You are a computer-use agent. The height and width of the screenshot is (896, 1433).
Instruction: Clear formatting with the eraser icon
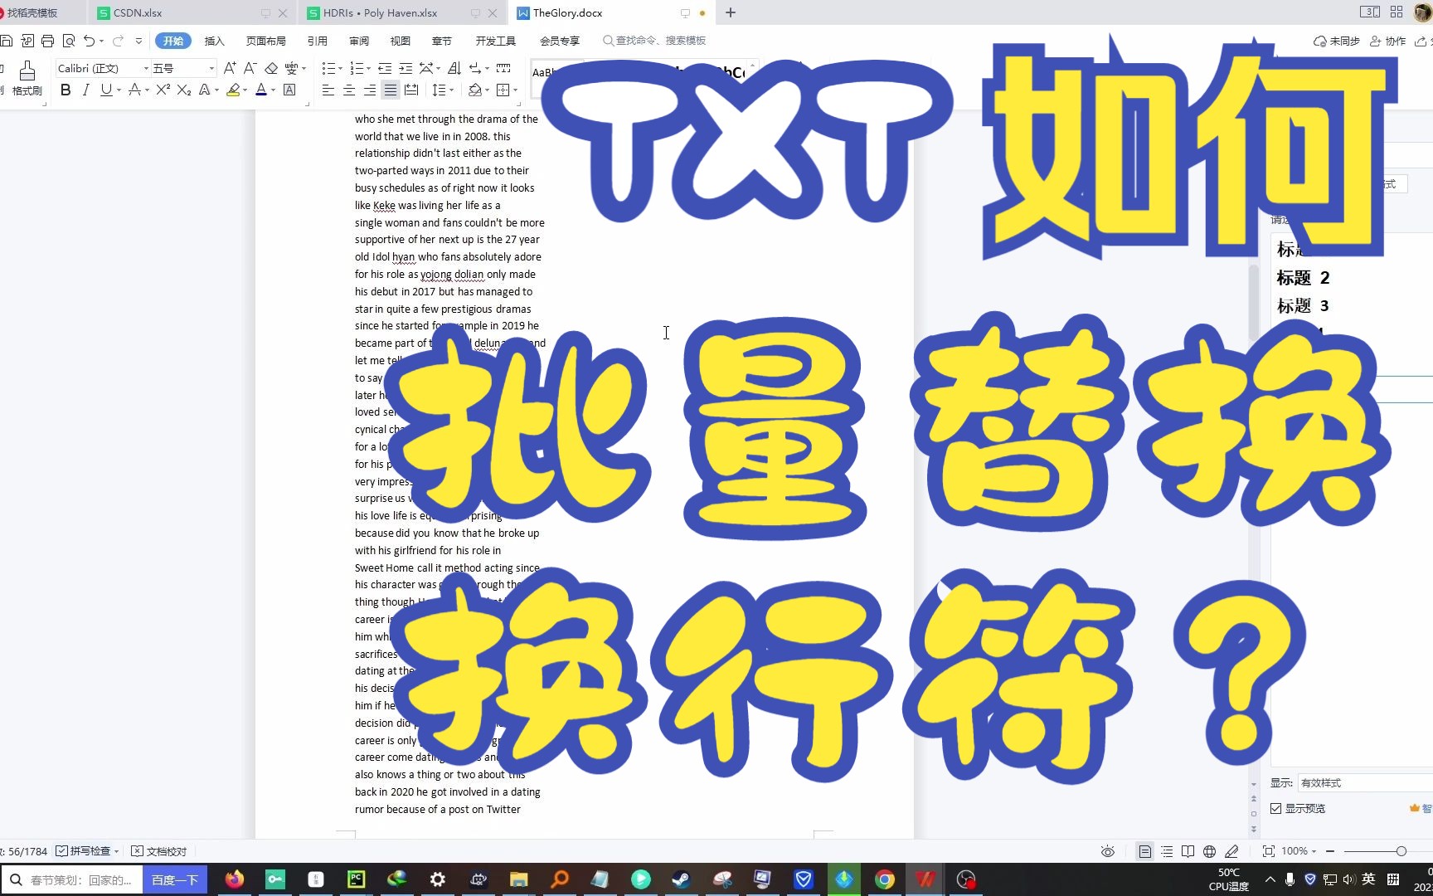(x=271, y=68)
